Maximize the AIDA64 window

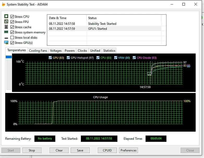coord(184,4)
